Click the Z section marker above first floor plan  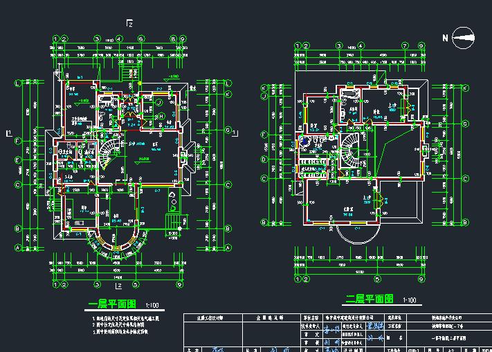pos(129,25)
